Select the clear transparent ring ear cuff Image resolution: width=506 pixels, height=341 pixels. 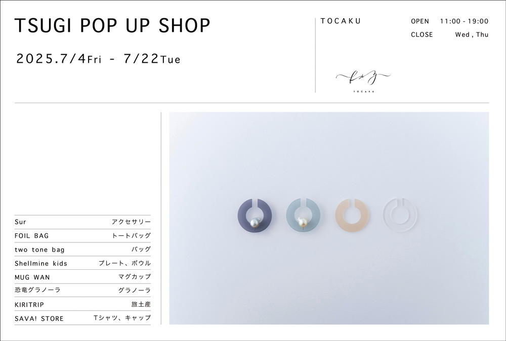click(x=400, y=215)
